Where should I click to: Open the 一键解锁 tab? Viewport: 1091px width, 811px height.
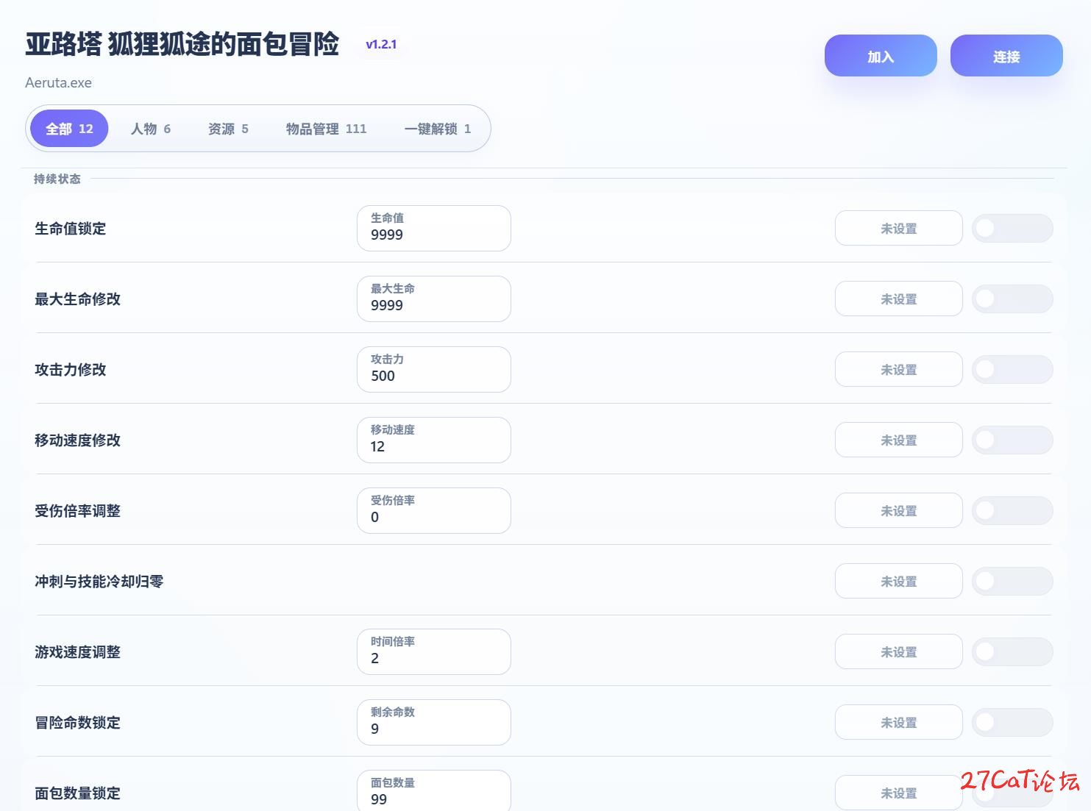(437, 129)
